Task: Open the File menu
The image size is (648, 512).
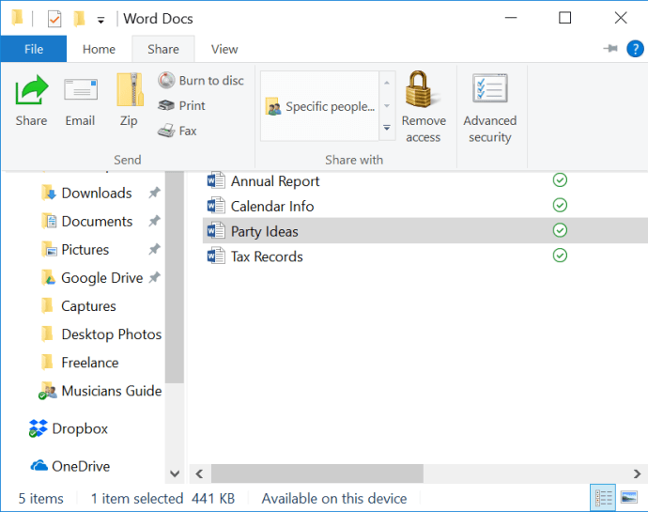Action: (34, 49)
